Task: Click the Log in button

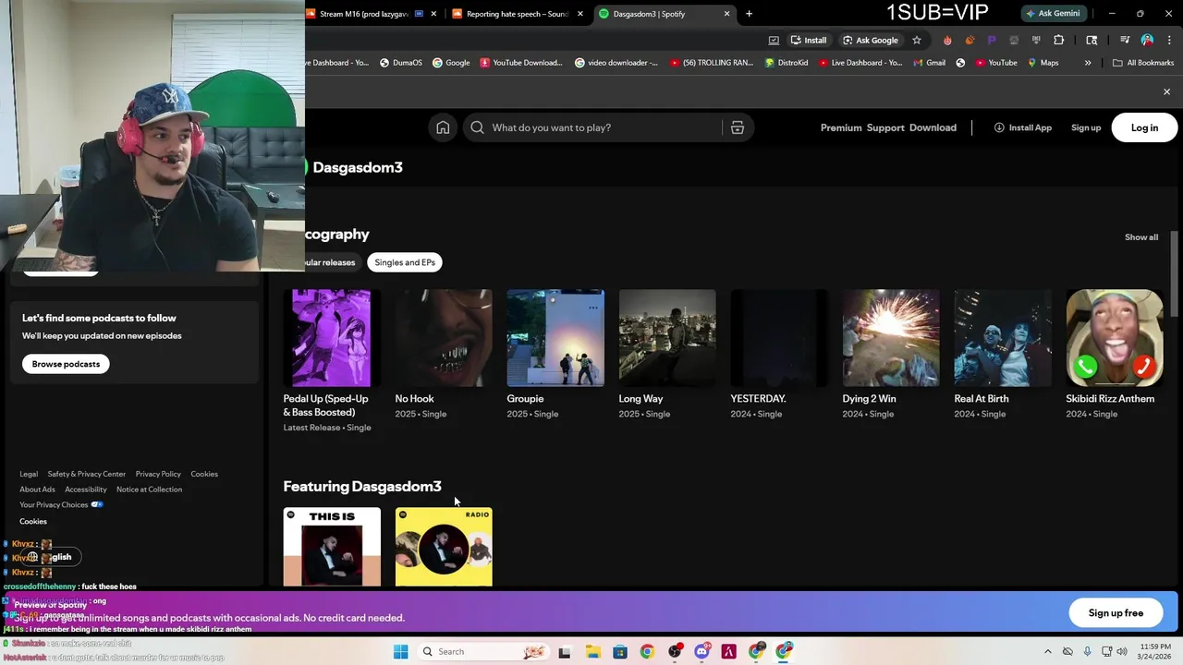Action: point(1144,127)
